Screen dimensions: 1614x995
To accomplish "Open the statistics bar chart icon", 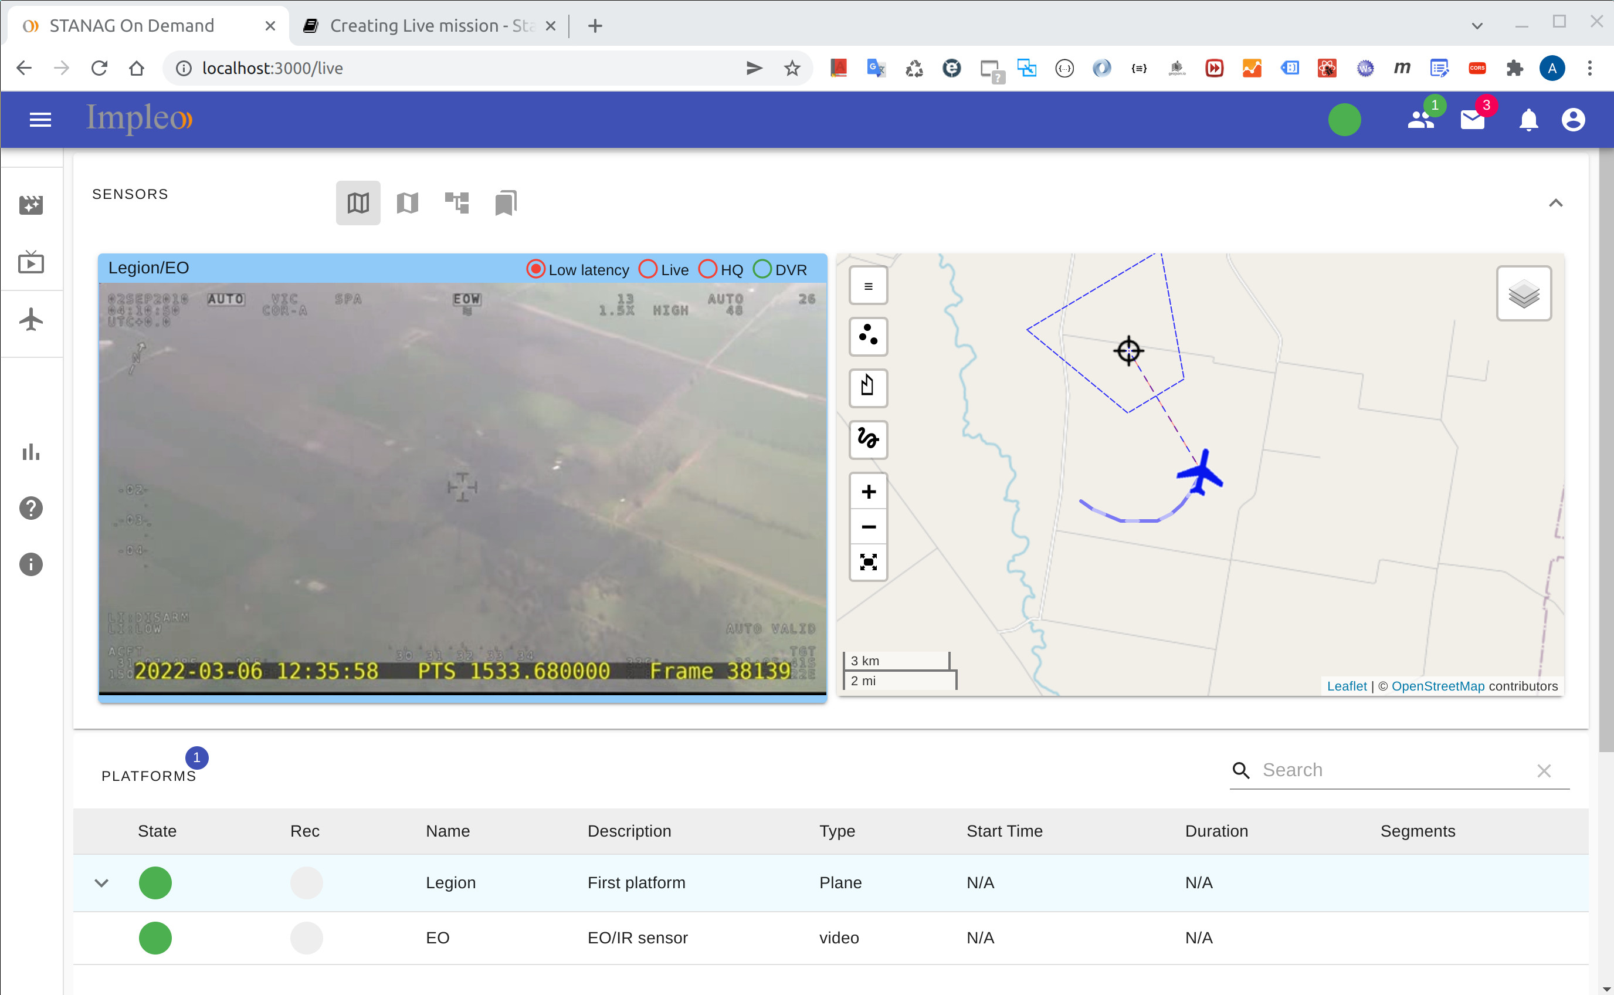I will (30, 452).
